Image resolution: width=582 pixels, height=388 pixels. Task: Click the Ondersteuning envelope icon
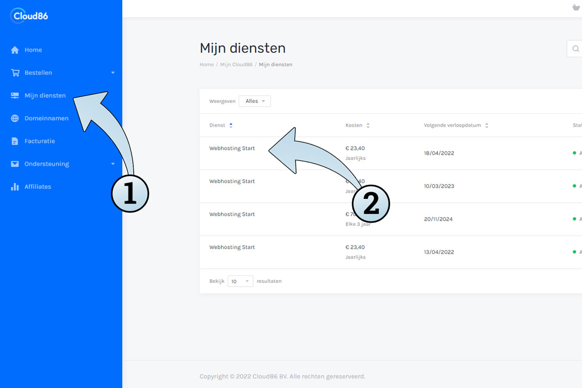[15, 164]
